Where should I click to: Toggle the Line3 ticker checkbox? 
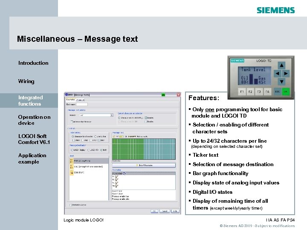[90, 140]
